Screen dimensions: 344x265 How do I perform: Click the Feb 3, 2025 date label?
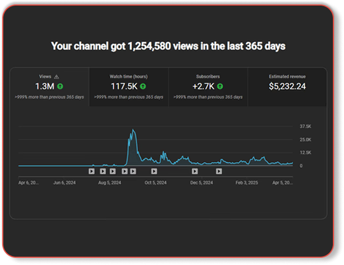(247, 182)
